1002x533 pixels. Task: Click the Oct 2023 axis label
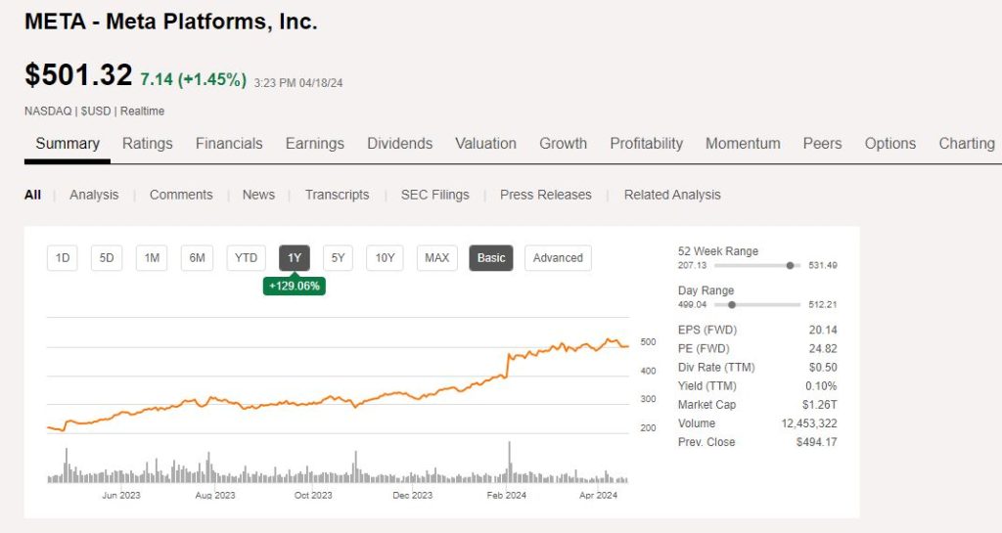pos(313,495)
